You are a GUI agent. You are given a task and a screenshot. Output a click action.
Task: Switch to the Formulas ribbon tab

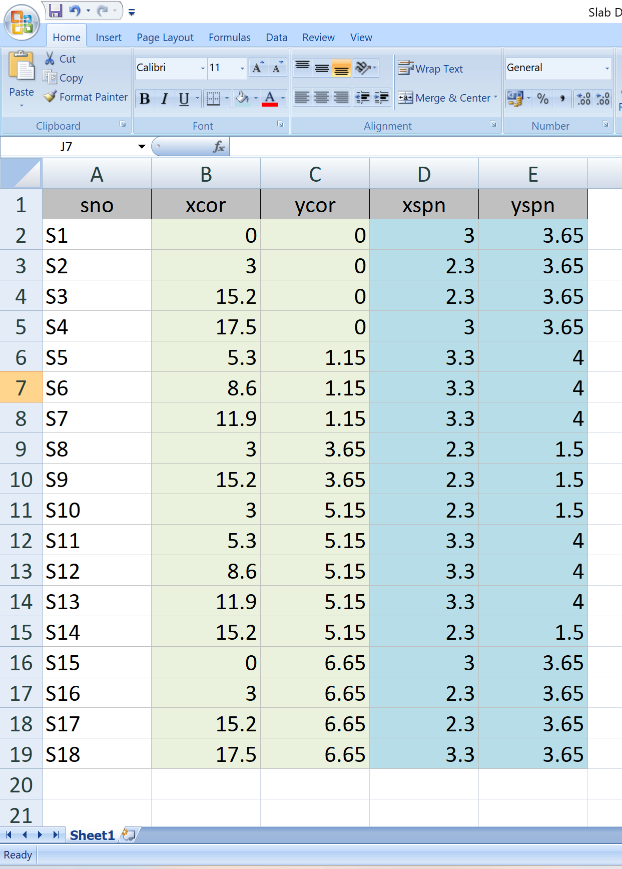(229, 38)
